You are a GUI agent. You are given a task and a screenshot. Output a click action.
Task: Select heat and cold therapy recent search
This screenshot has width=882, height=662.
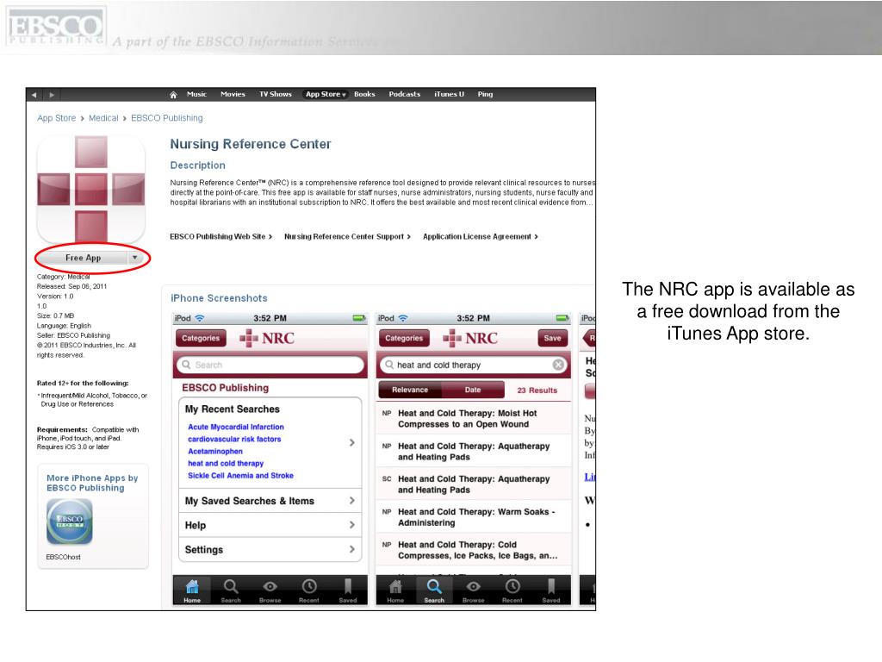226,463
